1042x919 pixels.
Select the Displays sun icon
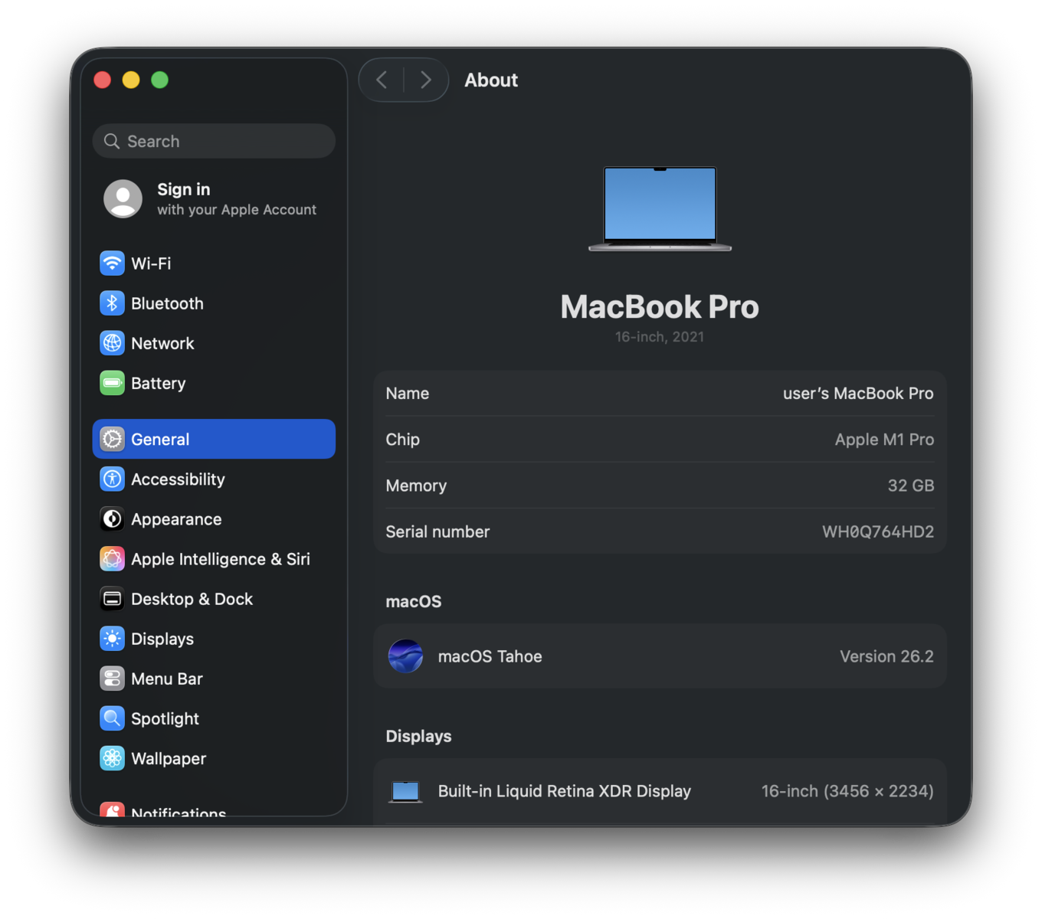(112, 639)
